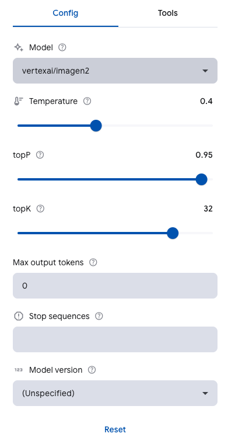
Task: Click the Model version dropdown arrow
Action: tap(205, 393)
